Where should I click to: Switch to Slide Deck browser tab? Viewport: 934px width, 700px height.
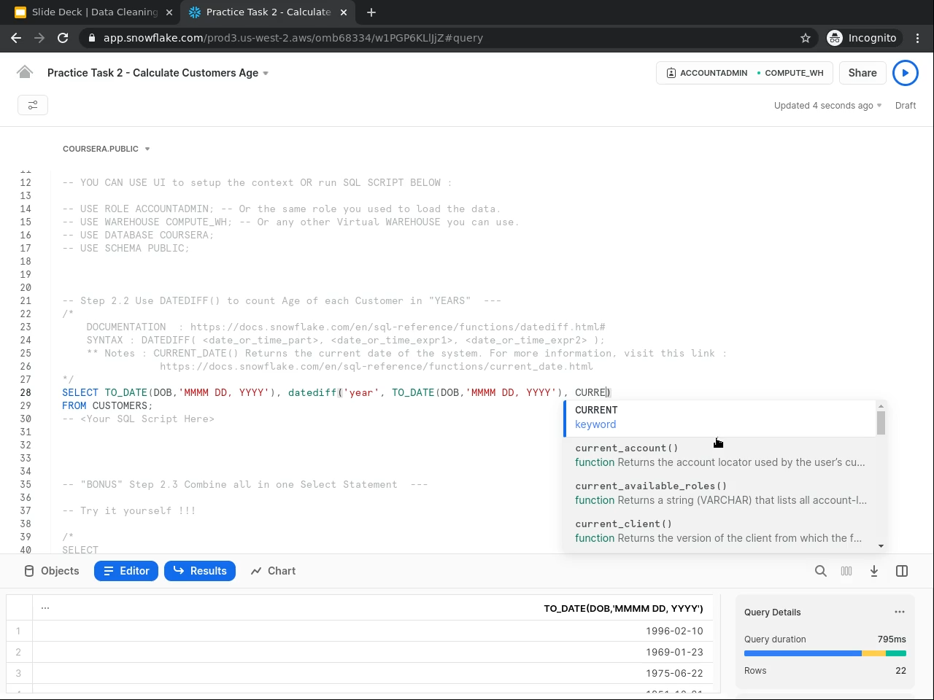point(94,12)
